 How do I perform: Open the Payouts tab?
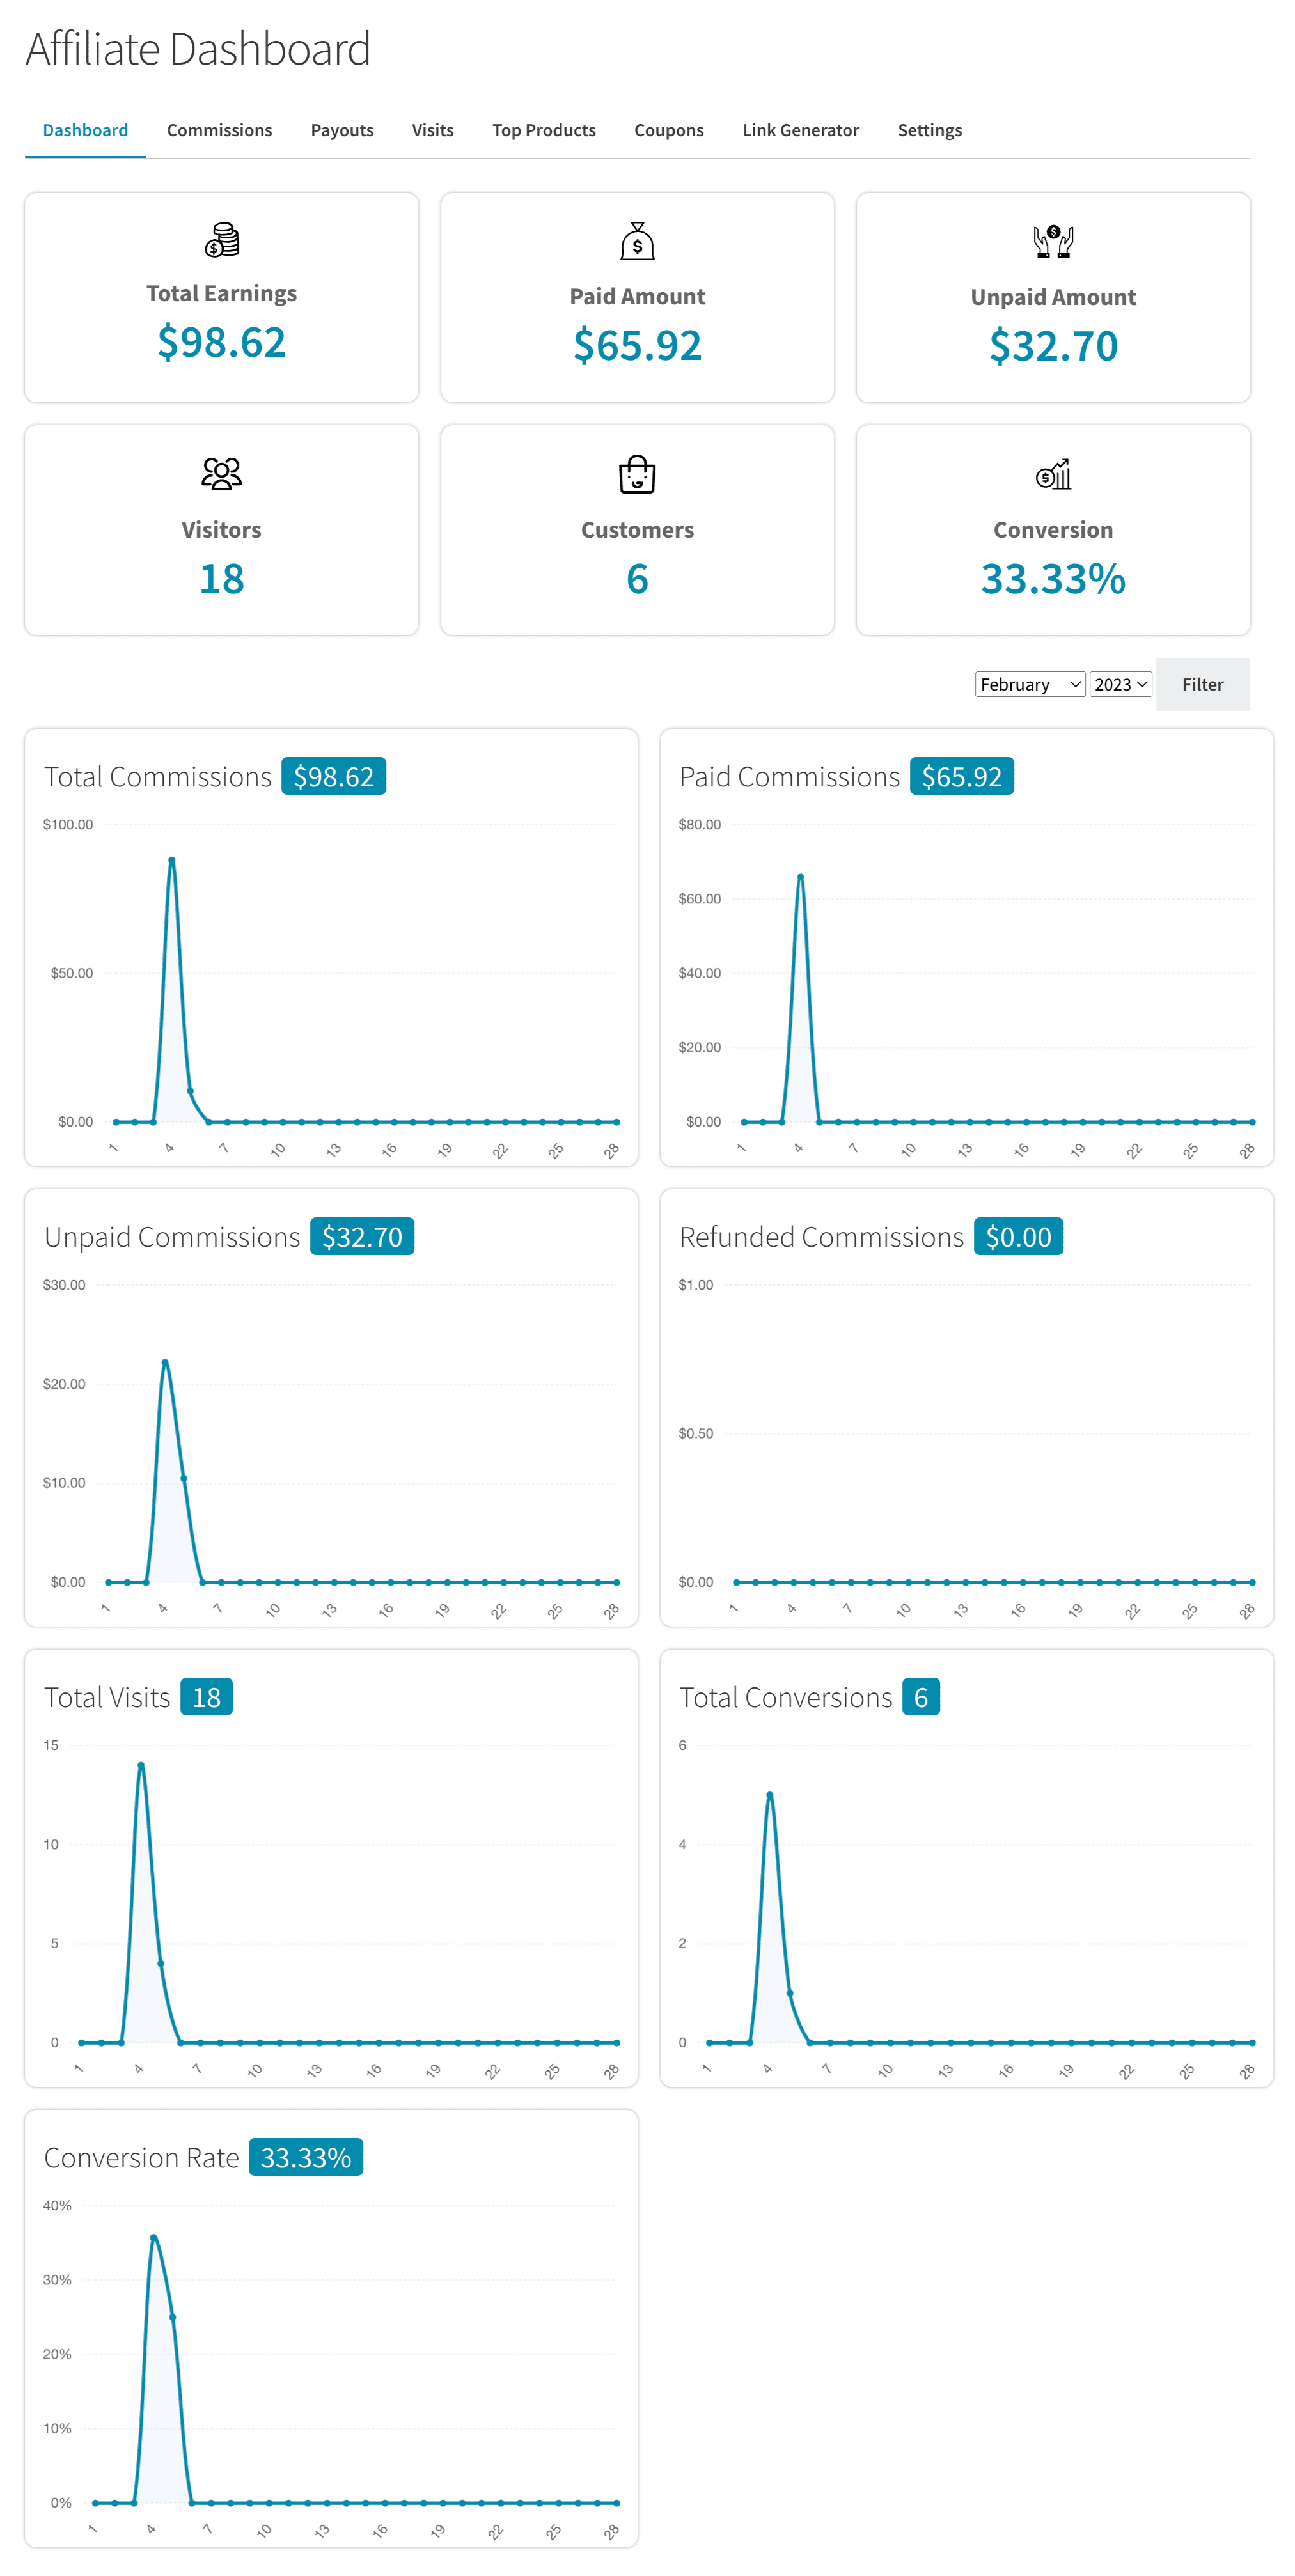(x=342, y=130)
